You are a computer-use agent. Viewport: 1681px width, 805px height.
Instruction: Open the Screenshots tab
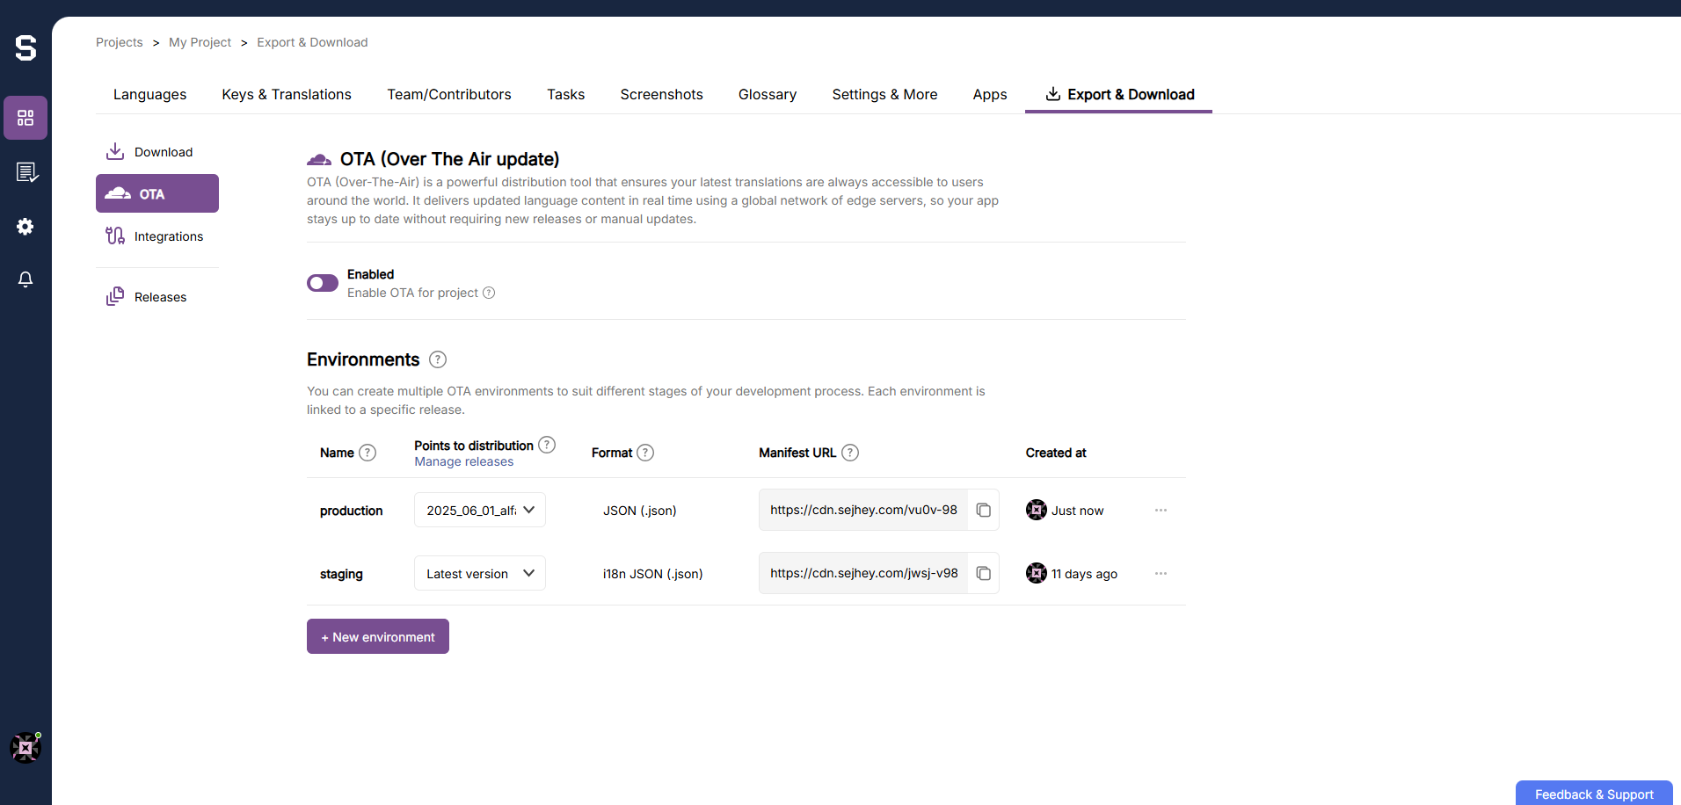pyautogui.click(x=662, y=94)
